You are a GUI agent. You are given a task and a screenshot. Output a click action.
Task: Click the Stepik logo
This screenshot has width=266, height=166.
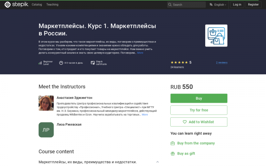pos(16,4)
